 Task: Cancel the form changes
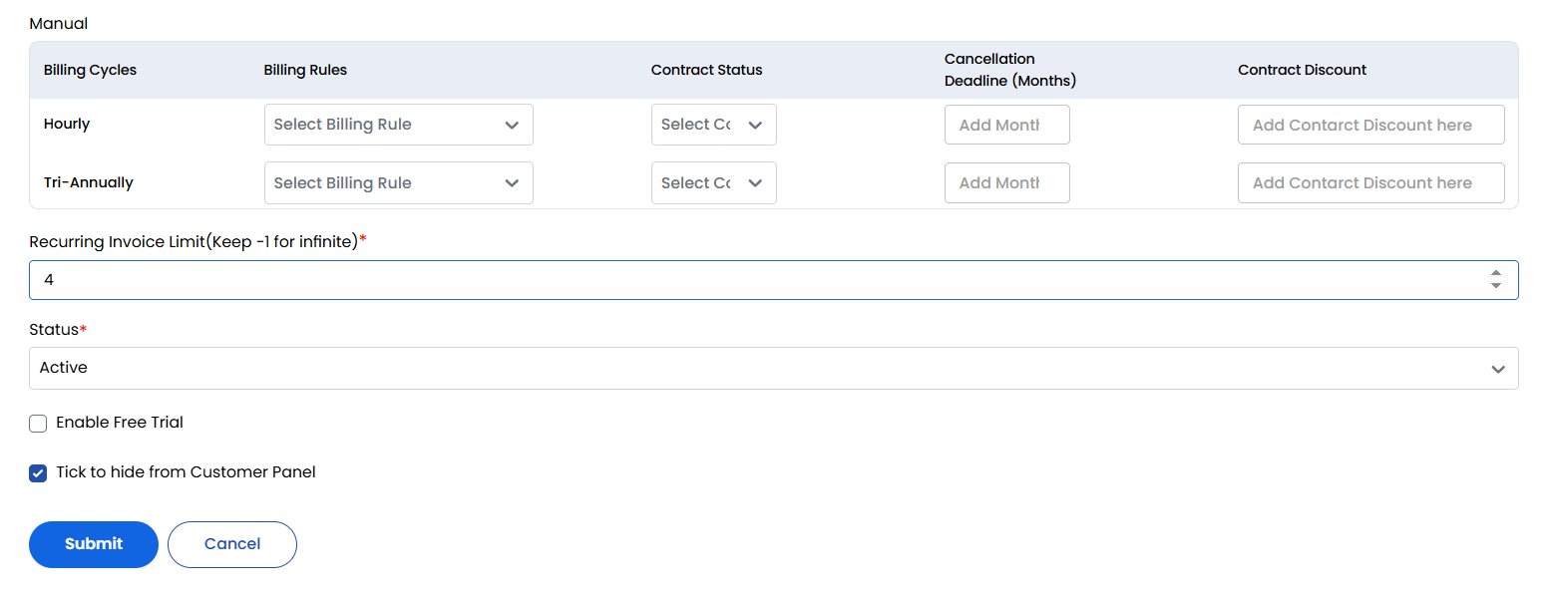click(231, 544)
